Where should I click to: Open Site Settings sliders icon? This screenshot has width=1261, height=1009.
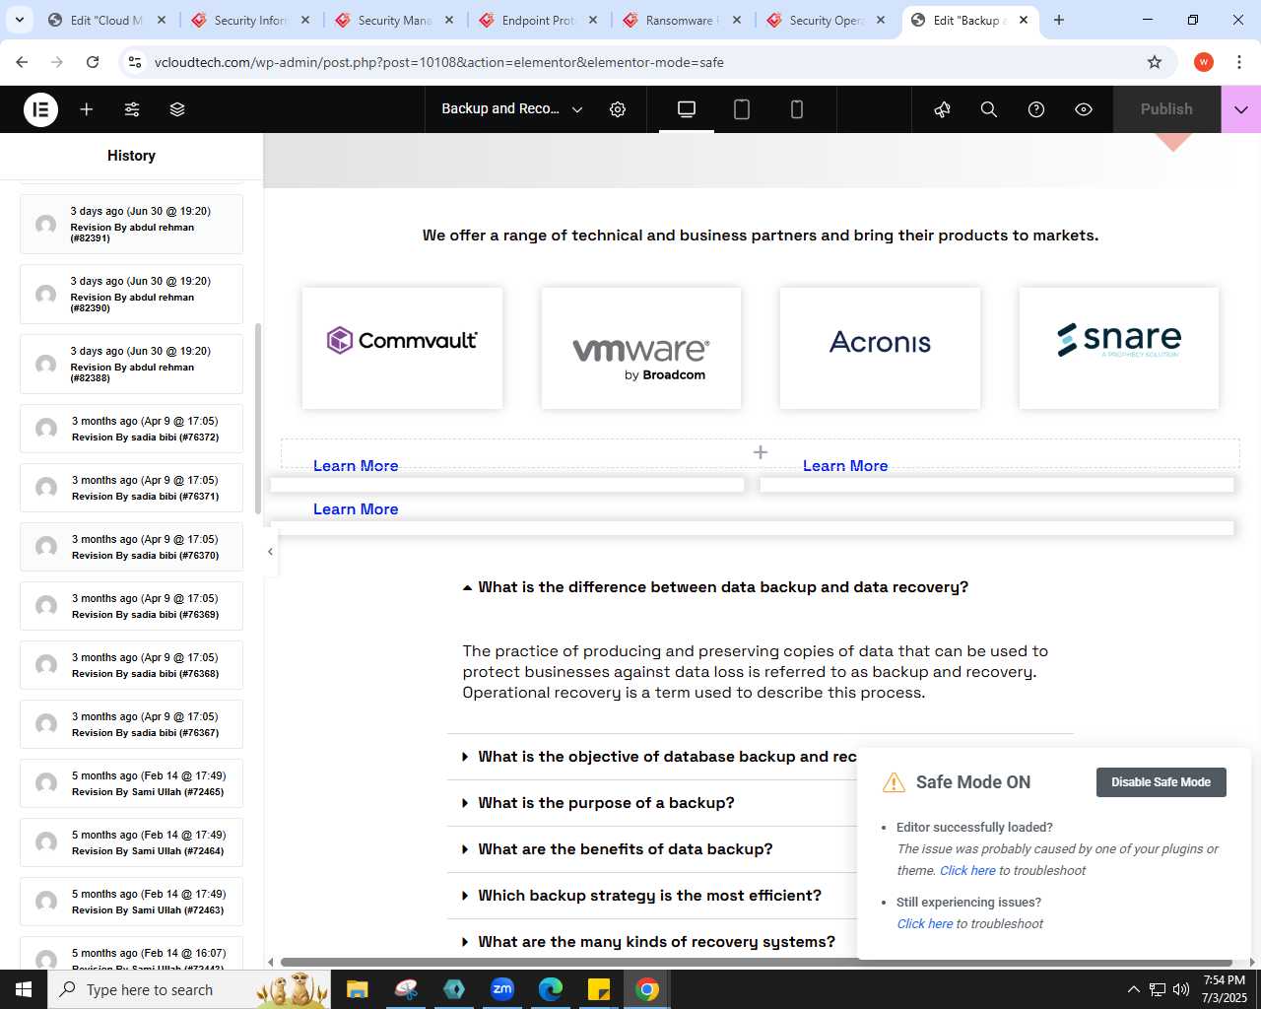pyautogui.click(x=132, y=109)
